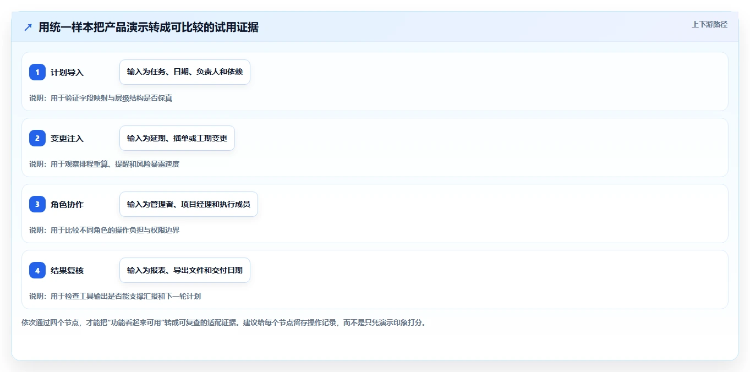The image size is (750, 372).
Task: Click the 角色协作 step title
Action: coord(67,204)
